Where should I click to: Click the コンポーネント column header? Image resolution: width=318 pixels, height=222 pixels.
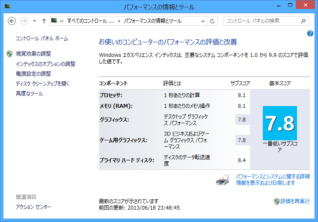point(113,83)
